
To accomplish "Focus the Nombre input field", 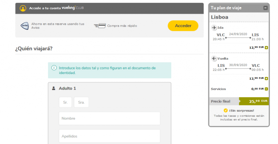I will point(109,118).
